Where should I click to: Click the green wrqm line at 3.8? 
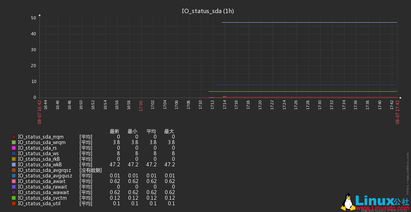[303, 91]
